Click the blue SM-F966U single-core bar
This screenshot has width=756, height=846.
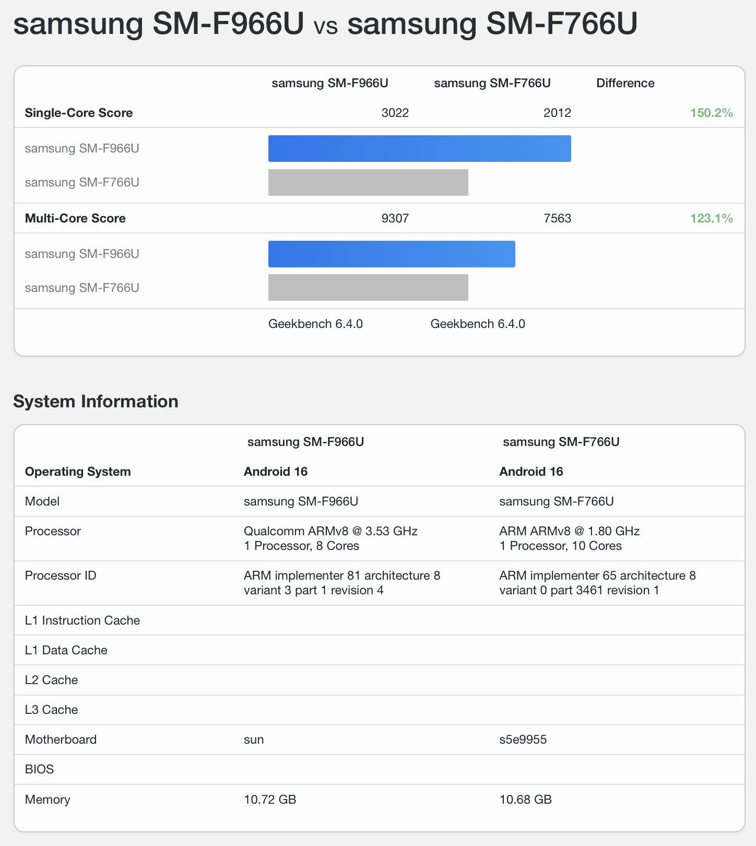coord(420,148)
